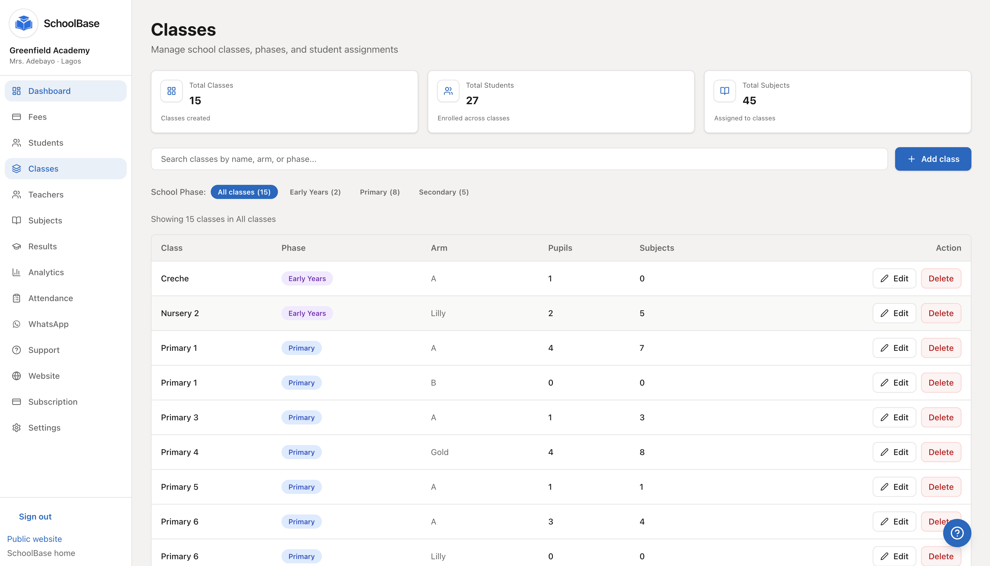This screenshot has width=990, height=566.
Task: Click the Phase column header
Action: pos(294,248)
